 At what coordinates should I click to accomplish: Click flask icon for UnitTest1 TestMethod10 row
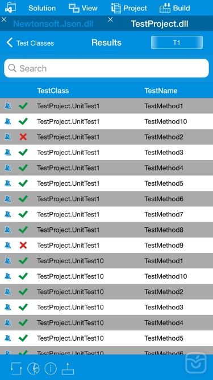[8, 121]
